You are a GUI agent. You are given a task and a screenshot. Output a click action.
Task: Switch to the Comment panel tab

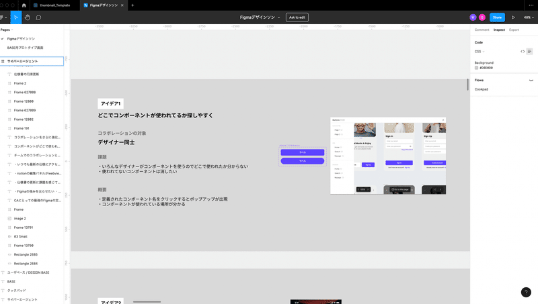(482, 30)
